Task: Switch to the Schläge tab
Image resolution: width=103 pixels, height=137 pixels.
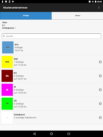Action: [26, 16]
